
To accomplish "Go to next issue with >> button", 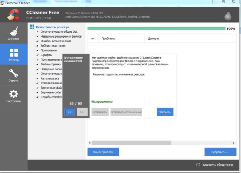I will click(x=82, y=112).
